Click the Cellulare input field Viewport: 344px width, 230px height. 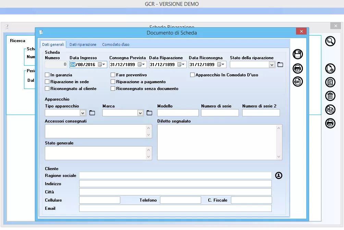coord(100,200)
